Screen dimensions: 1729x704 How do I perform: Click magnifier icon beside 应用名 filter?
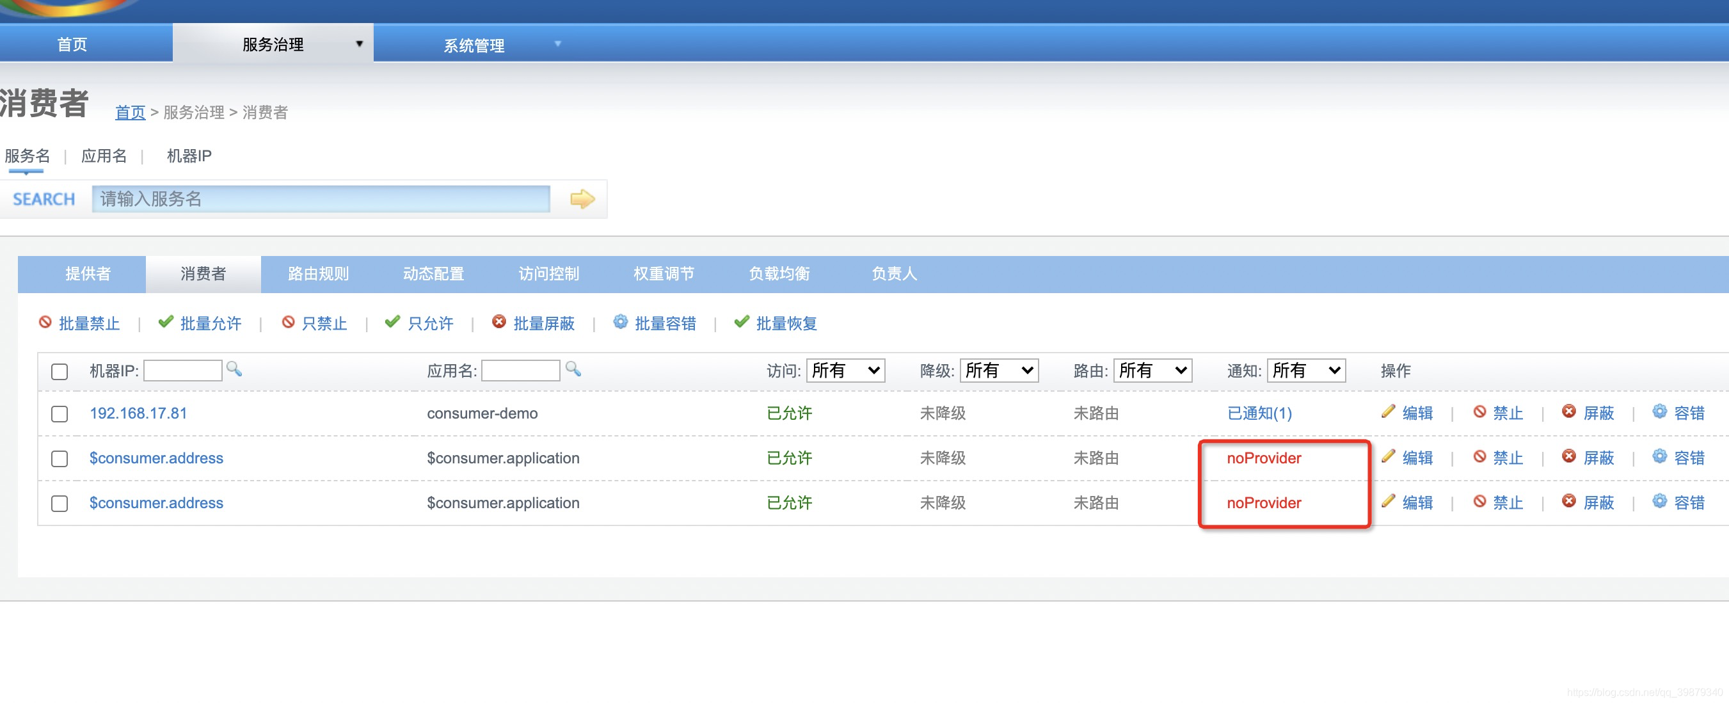click(x=573, y=369)
